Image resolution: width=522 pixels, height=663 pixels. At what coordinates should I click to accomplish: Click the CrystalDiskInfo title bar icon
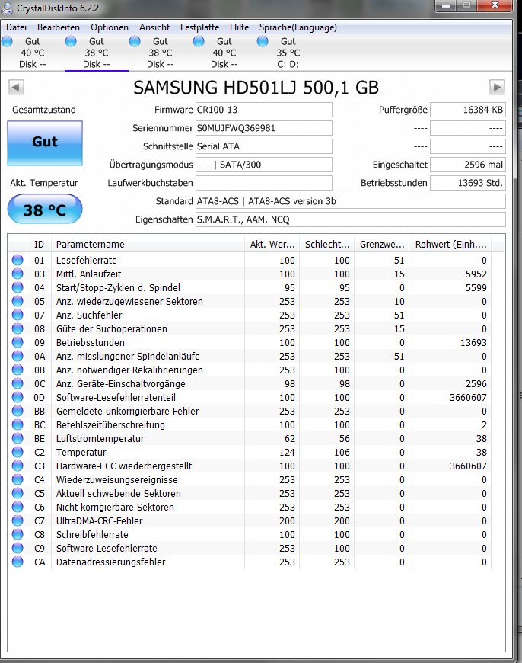pyautogui.click(x=7, y=7)
